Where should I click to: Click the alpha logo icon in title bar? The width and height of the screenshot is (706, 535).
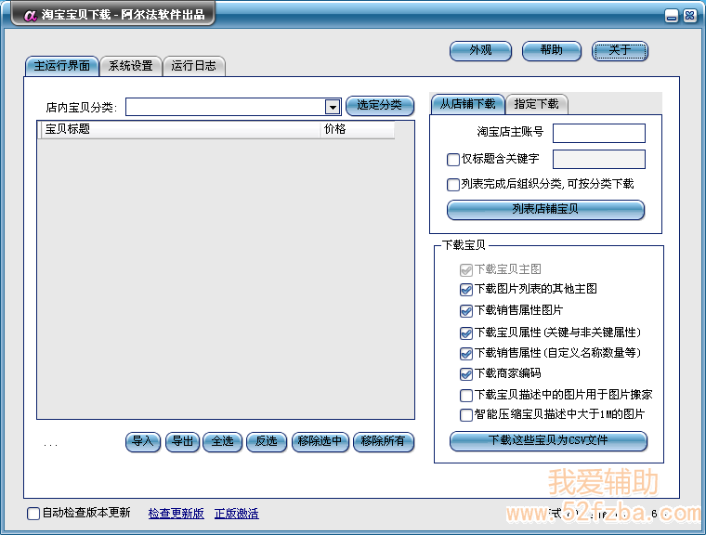point(30,15)
